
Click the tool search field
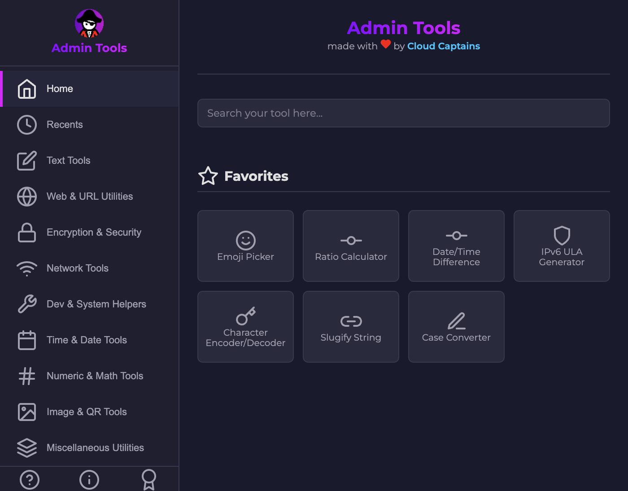pyautogui.click(x=403, y=113)
